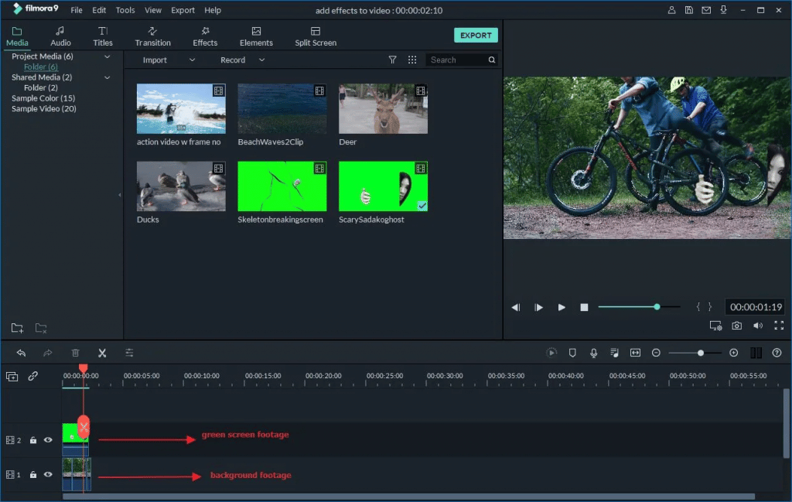The width and height of the screenshot is (792, 502).
Task: Open the filter icon in media library
Action: tap(392, 60)
